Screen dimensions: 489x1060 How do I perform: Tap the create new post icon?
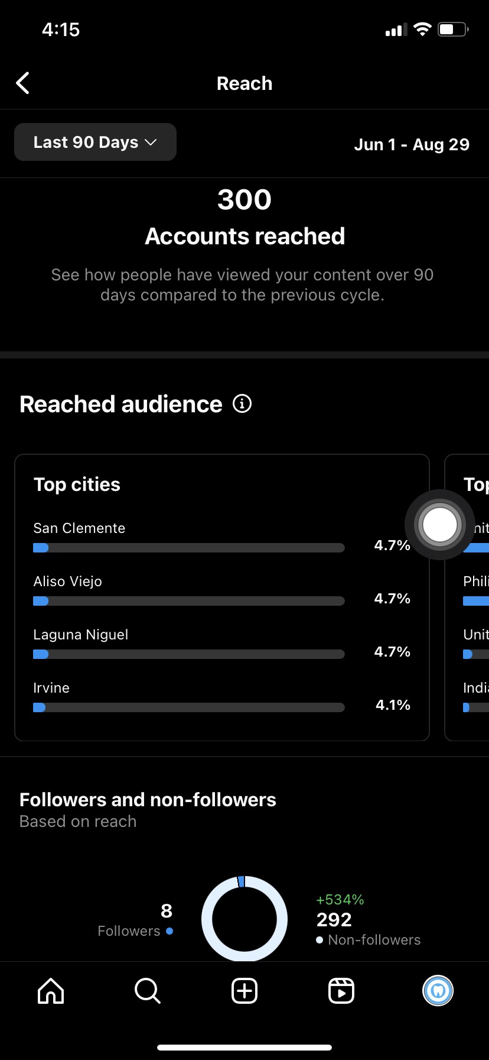pos(244,990)
